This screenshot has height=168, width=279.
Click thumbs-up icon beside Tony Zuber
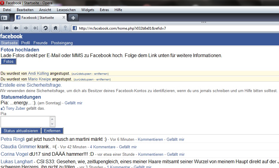point(3,108)
